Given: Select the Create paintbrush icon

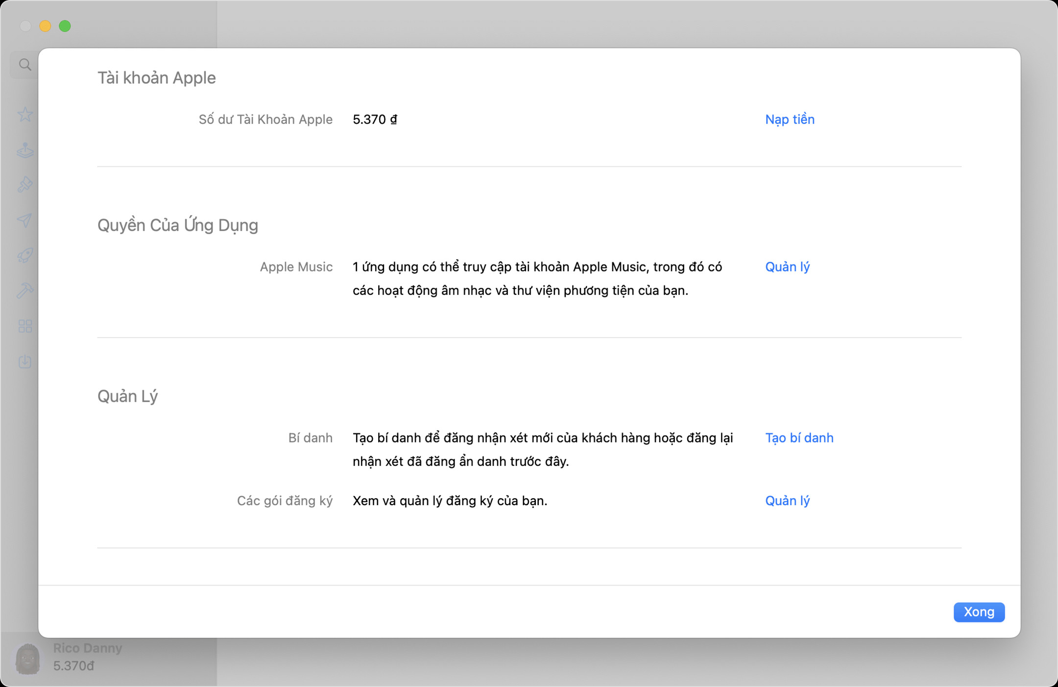Looking at the screenshot, I should [x=24, y=184].
